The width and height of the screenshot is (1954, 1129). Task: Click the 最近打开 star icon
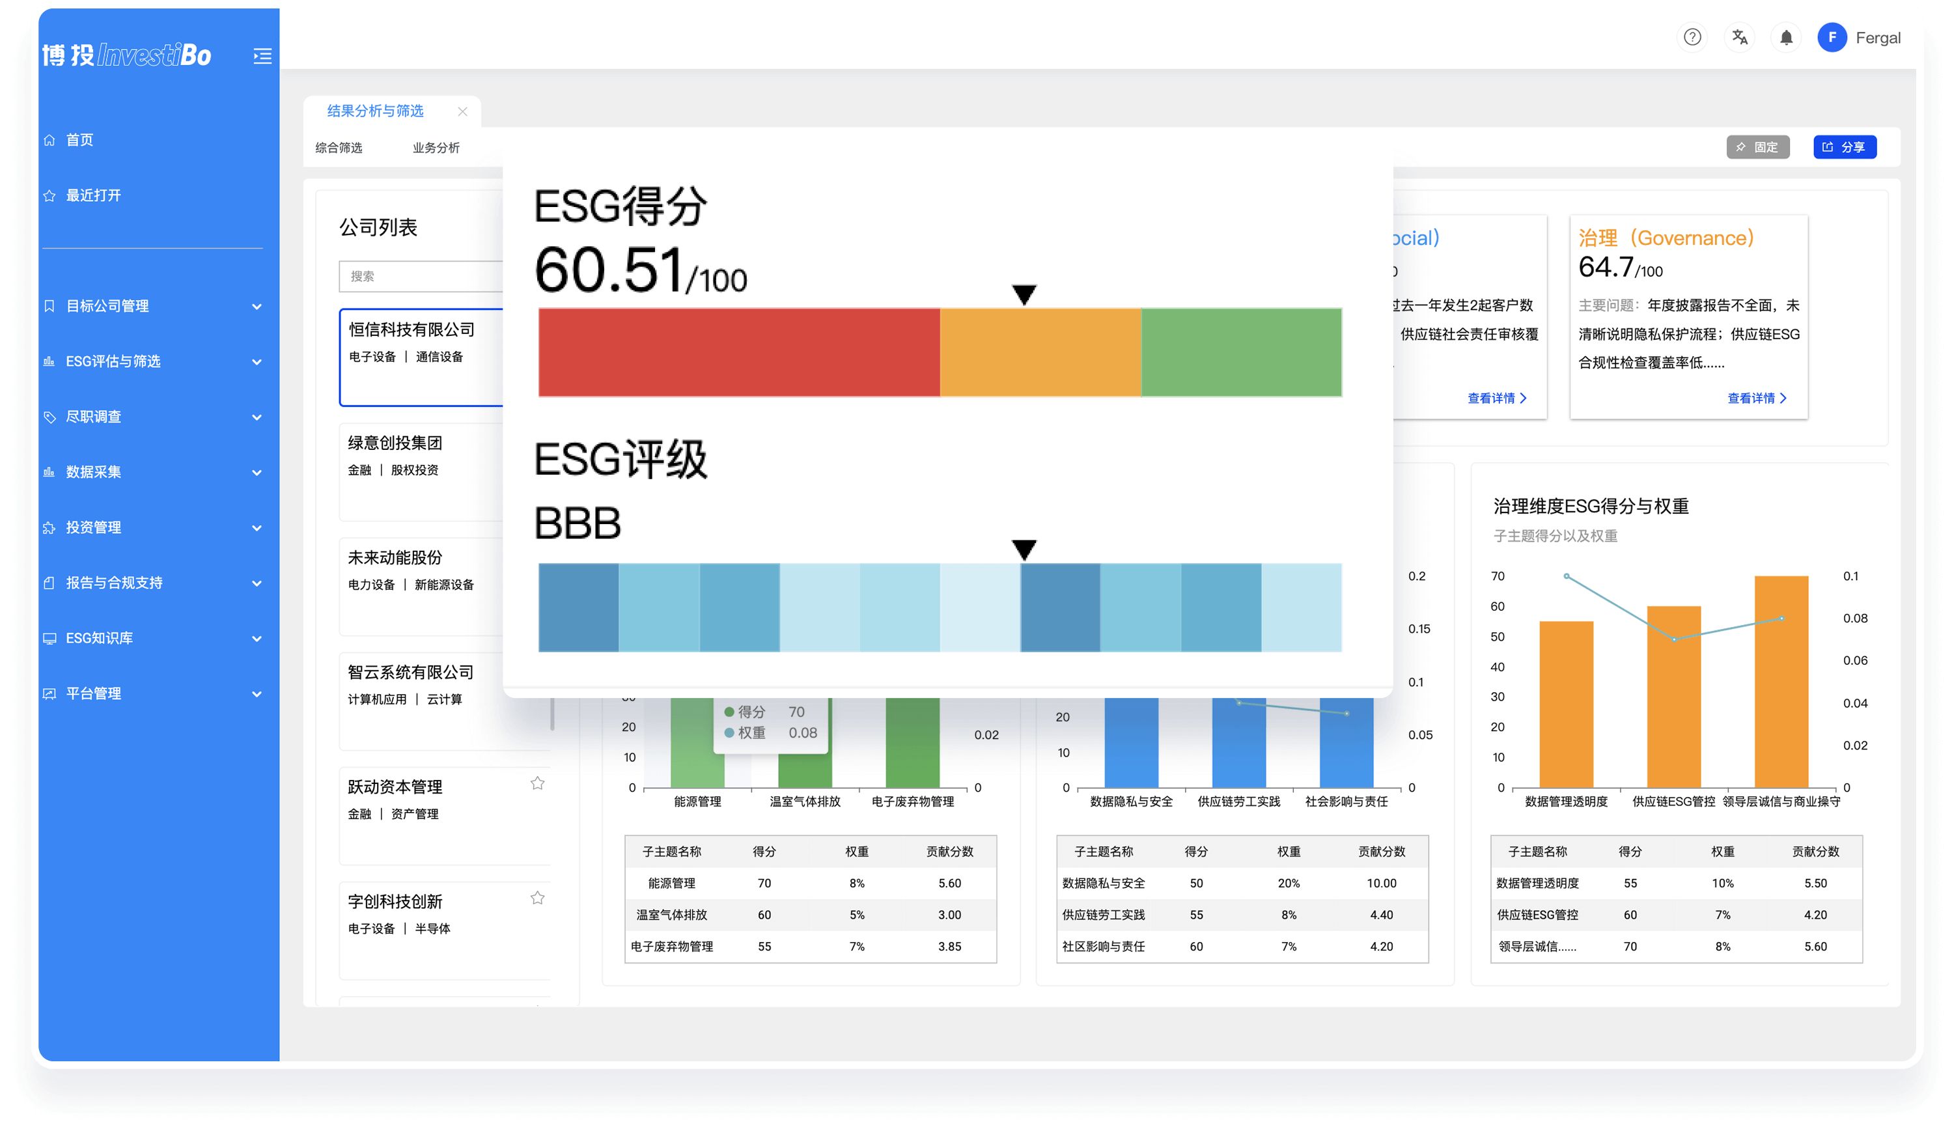49,195
